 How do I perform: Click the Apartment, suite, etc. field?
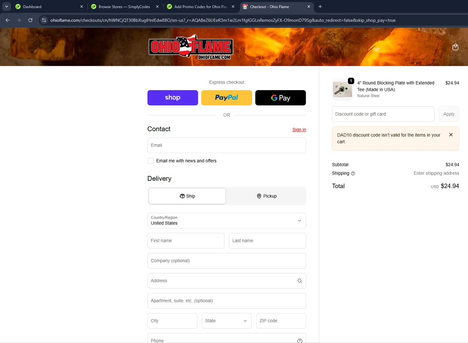click(x=227, y=301)
